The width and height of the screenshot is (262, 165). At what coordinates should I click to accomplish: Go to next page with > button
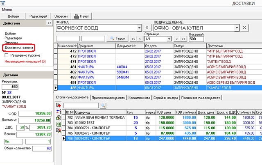coord(177,39)
